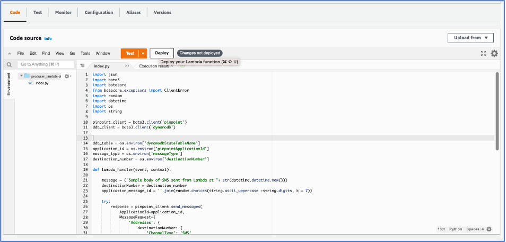Close the index.py editor tab

126,66
